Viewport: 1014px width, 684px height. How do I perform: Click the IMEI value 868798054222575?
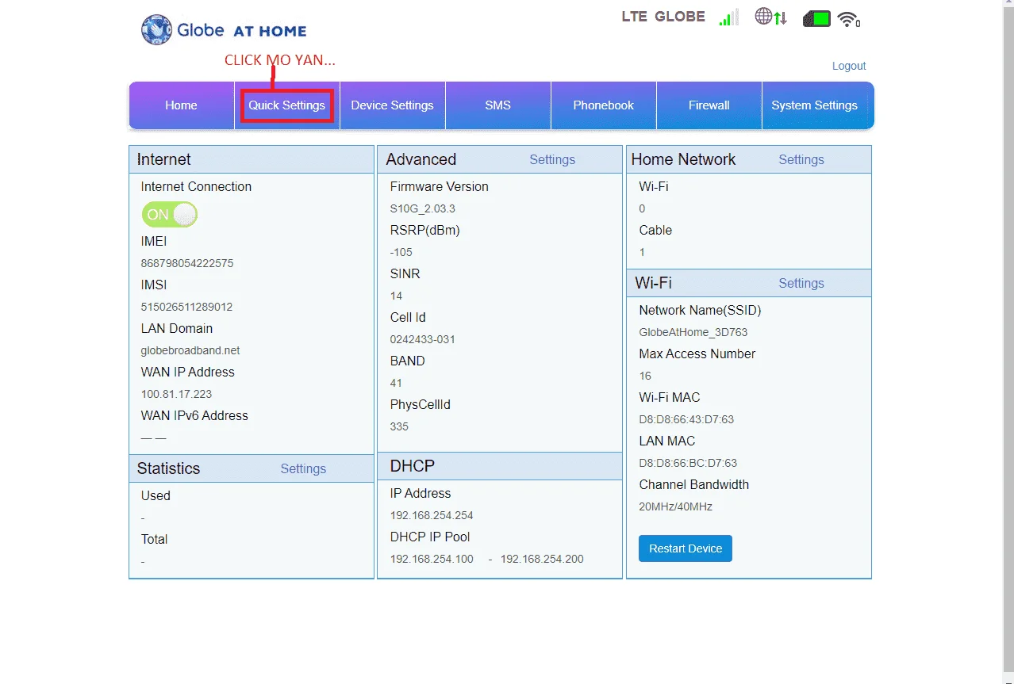[x=187, y=263]
